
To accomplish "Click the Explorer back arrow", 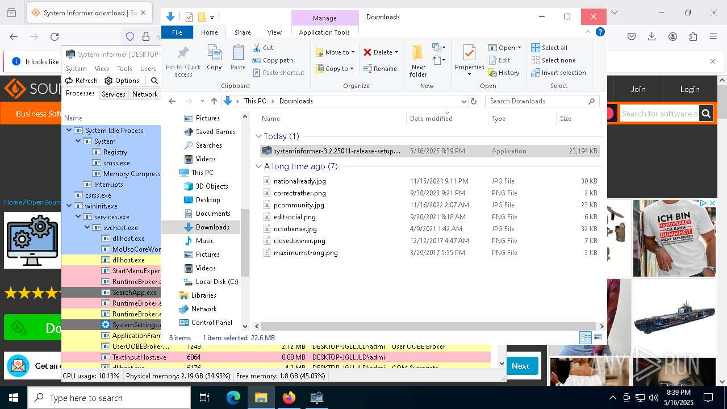I will tap(172, 101).
